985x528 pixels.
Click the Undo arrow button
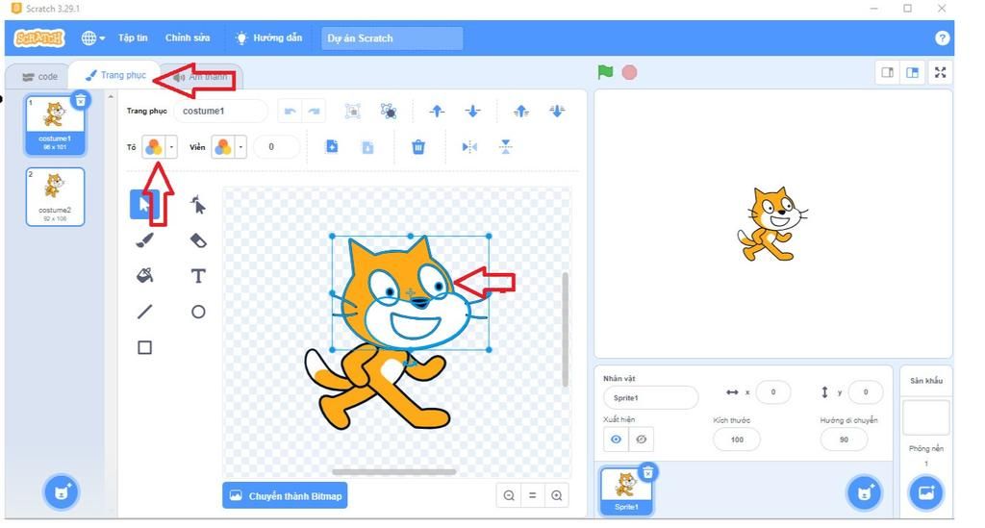(290, 112)
